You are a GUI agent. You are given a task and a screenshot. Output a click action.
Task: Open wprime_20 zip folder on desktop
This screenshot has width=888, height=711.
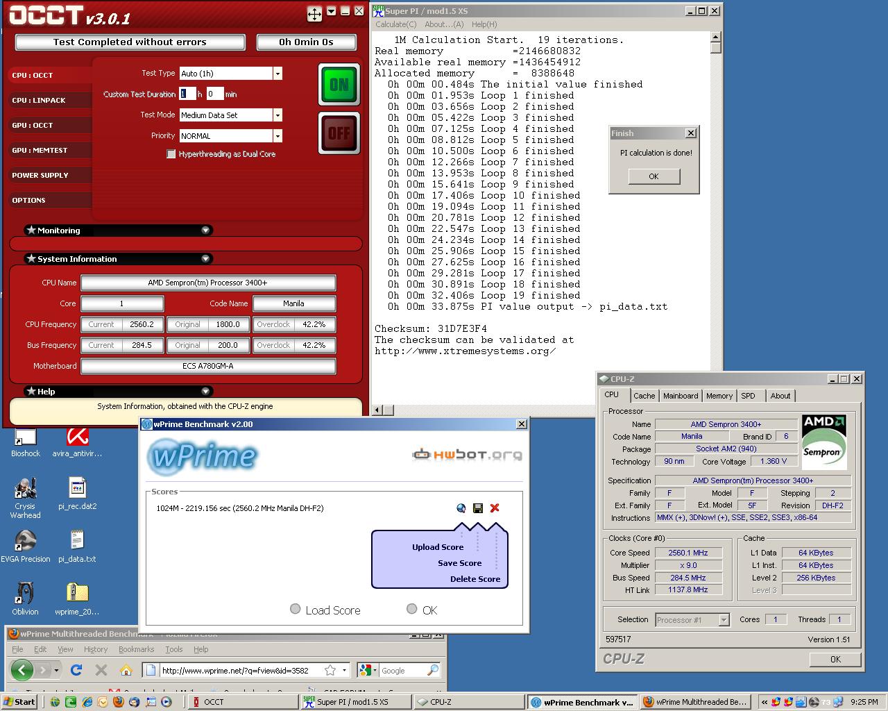[77, 599]
